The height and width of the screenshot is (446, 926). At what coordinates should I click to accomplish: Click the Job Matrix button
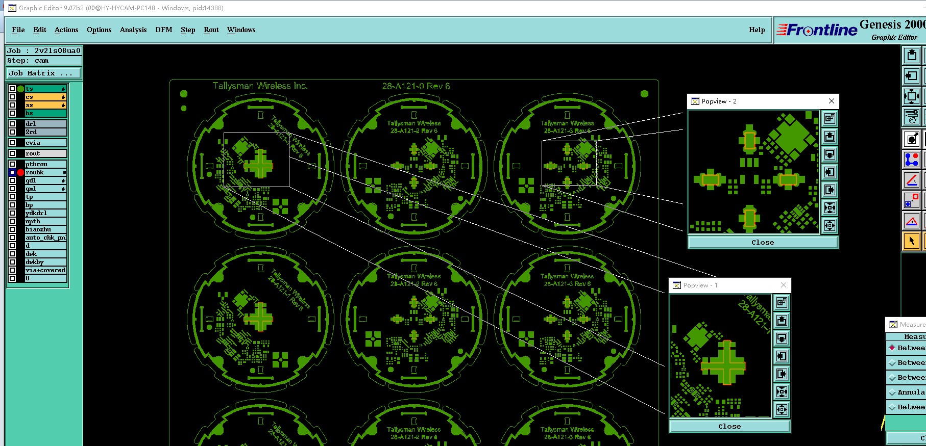[x=44, y=73]
